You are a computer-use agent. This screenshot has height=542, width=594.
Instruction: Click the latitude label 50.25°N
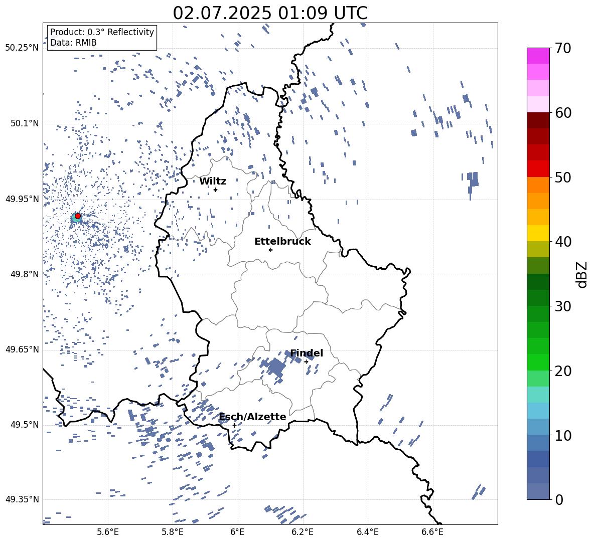click(x=22, y=48)
